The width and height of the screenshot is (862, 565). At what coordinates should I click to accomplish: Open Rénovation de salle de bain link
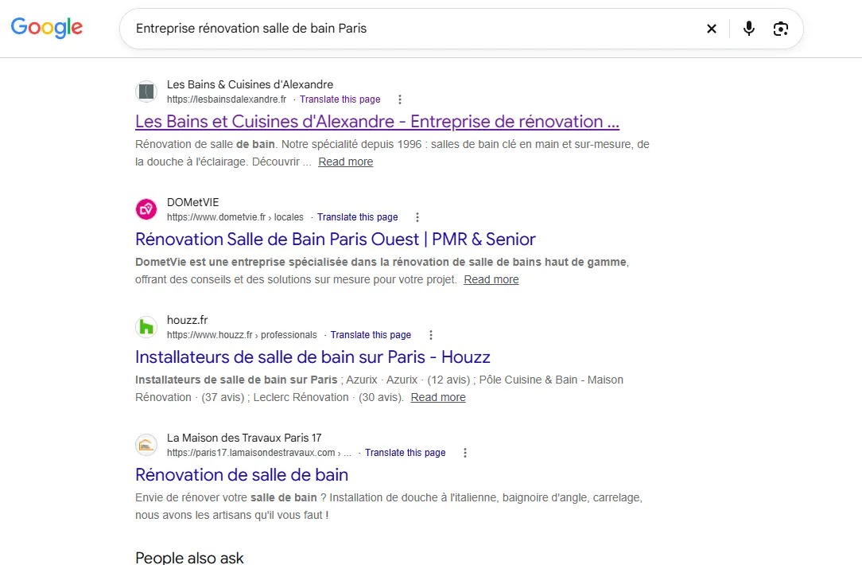242,475
